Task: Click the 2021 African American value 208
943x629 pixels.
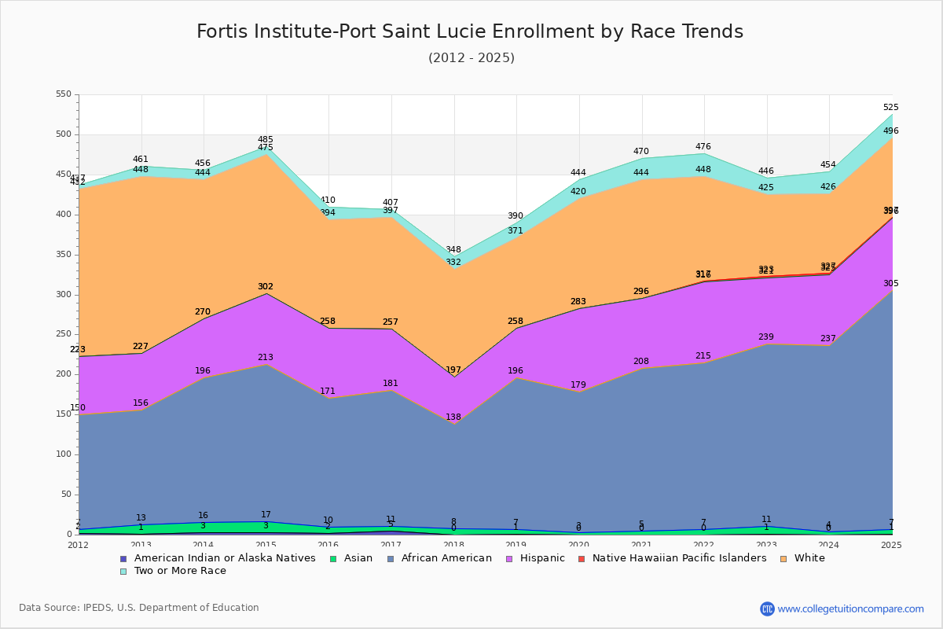Action: 640,361
